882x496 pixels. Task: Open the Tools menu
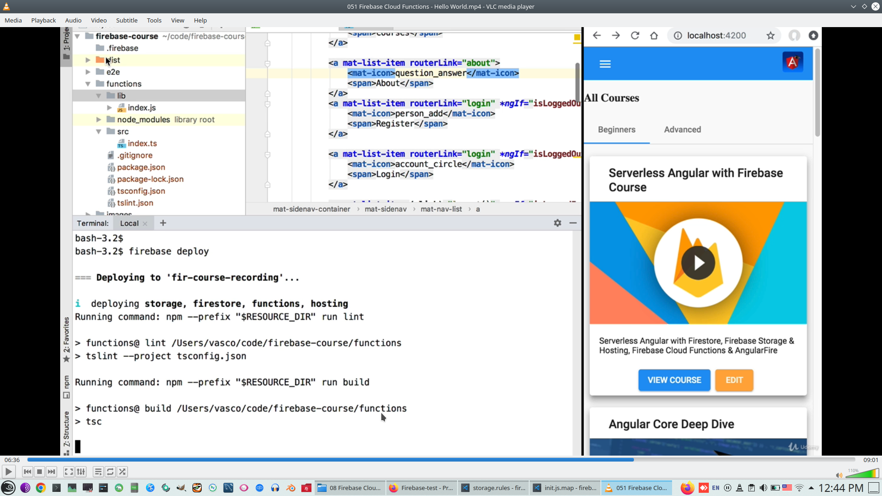pyautogui.click(x=154, y=20)
